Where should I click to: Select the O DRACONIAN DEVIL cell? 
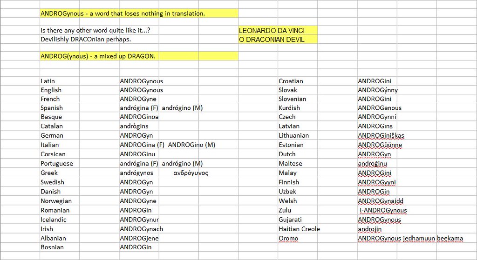click(272, 40)
